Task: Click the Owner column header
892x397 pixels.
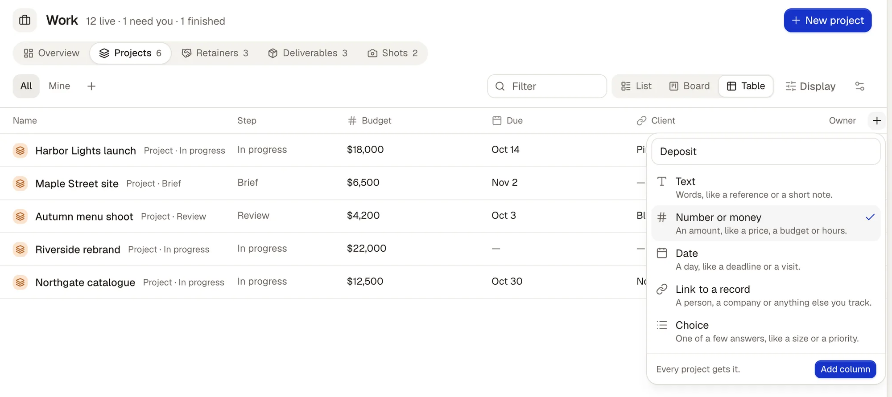Action: tap(842, 121)
